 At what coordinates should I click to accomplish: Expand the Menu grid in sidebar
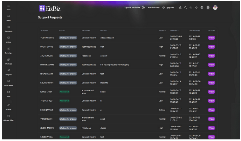(x=8, y=6)
